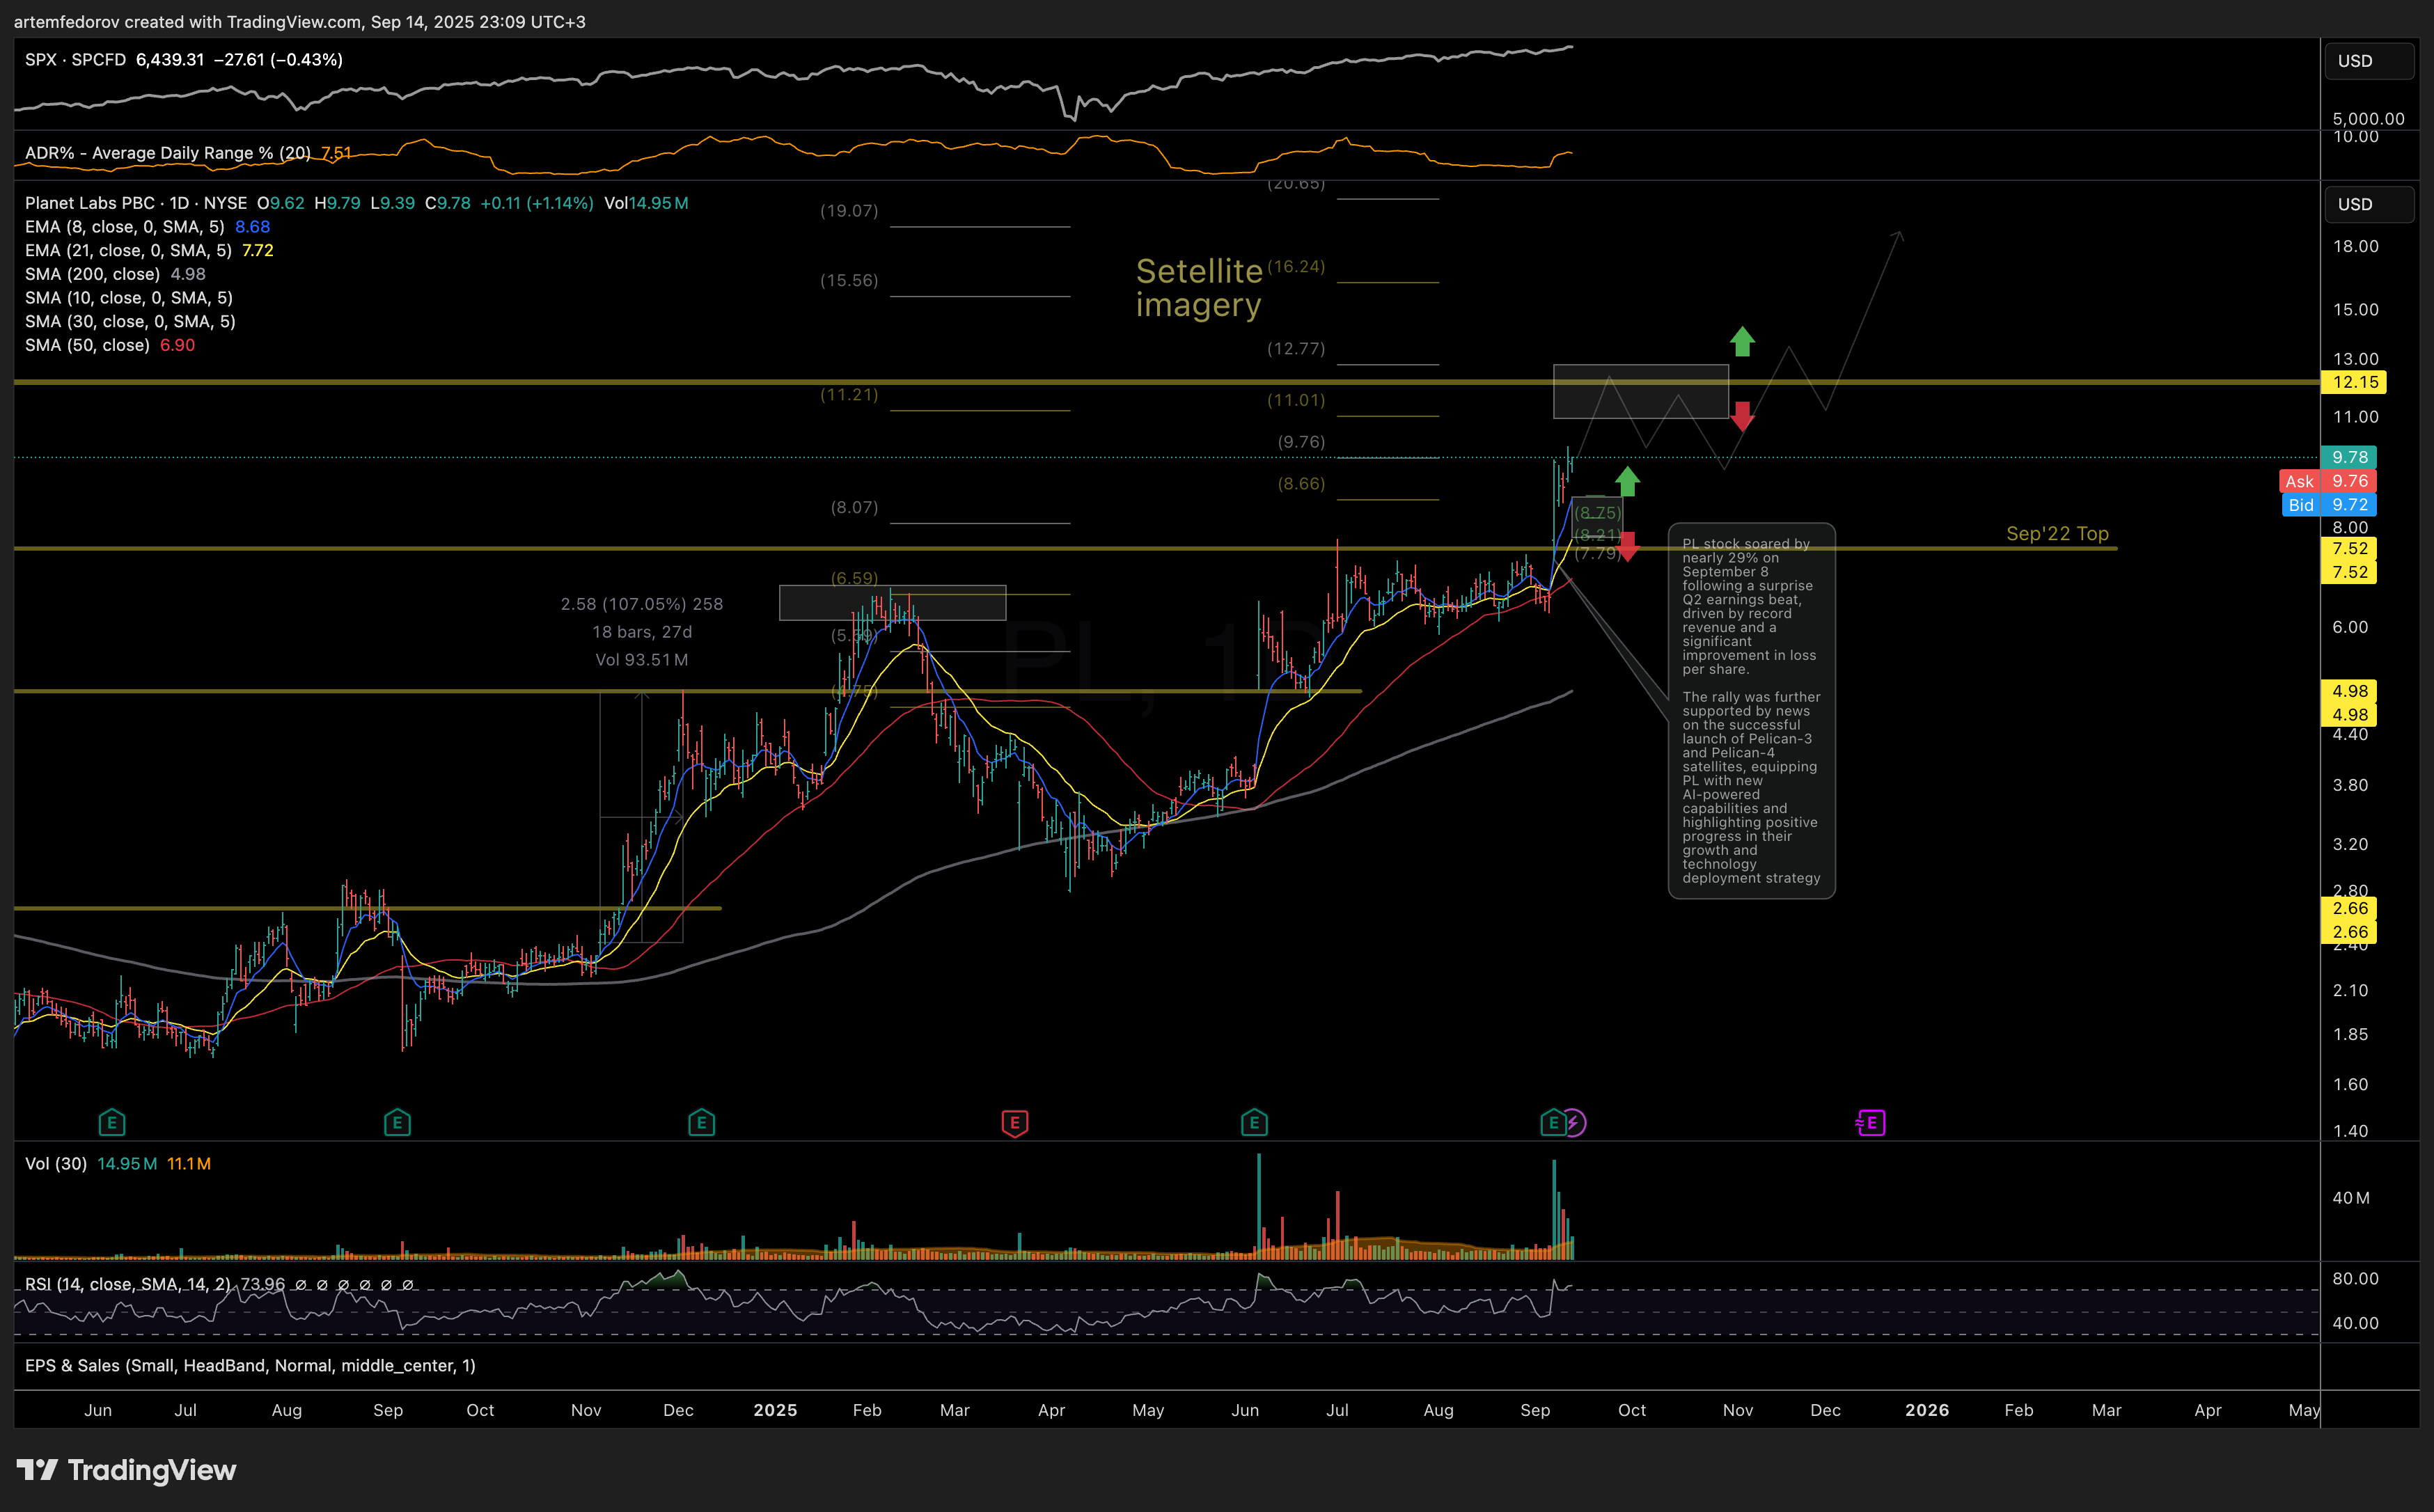Click the (12.77) Fibonacci level label
Image resolution: width=2434 pixels, height=1512 pixels.
(x=1296, y=349)
